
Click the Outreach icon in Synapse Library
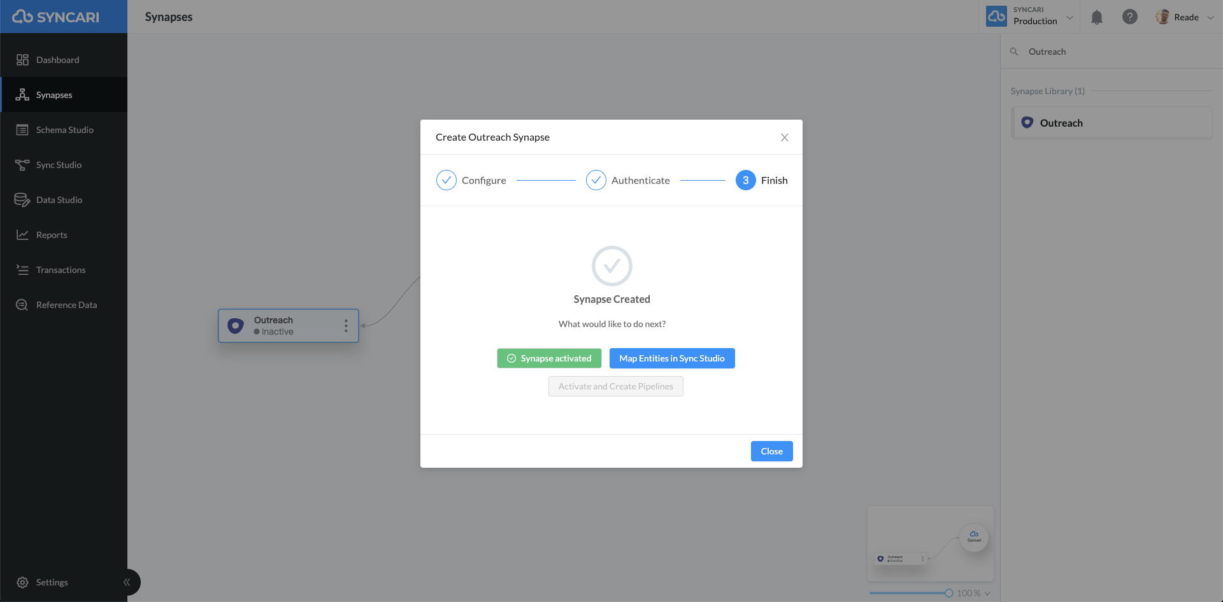pos(1027,122)
